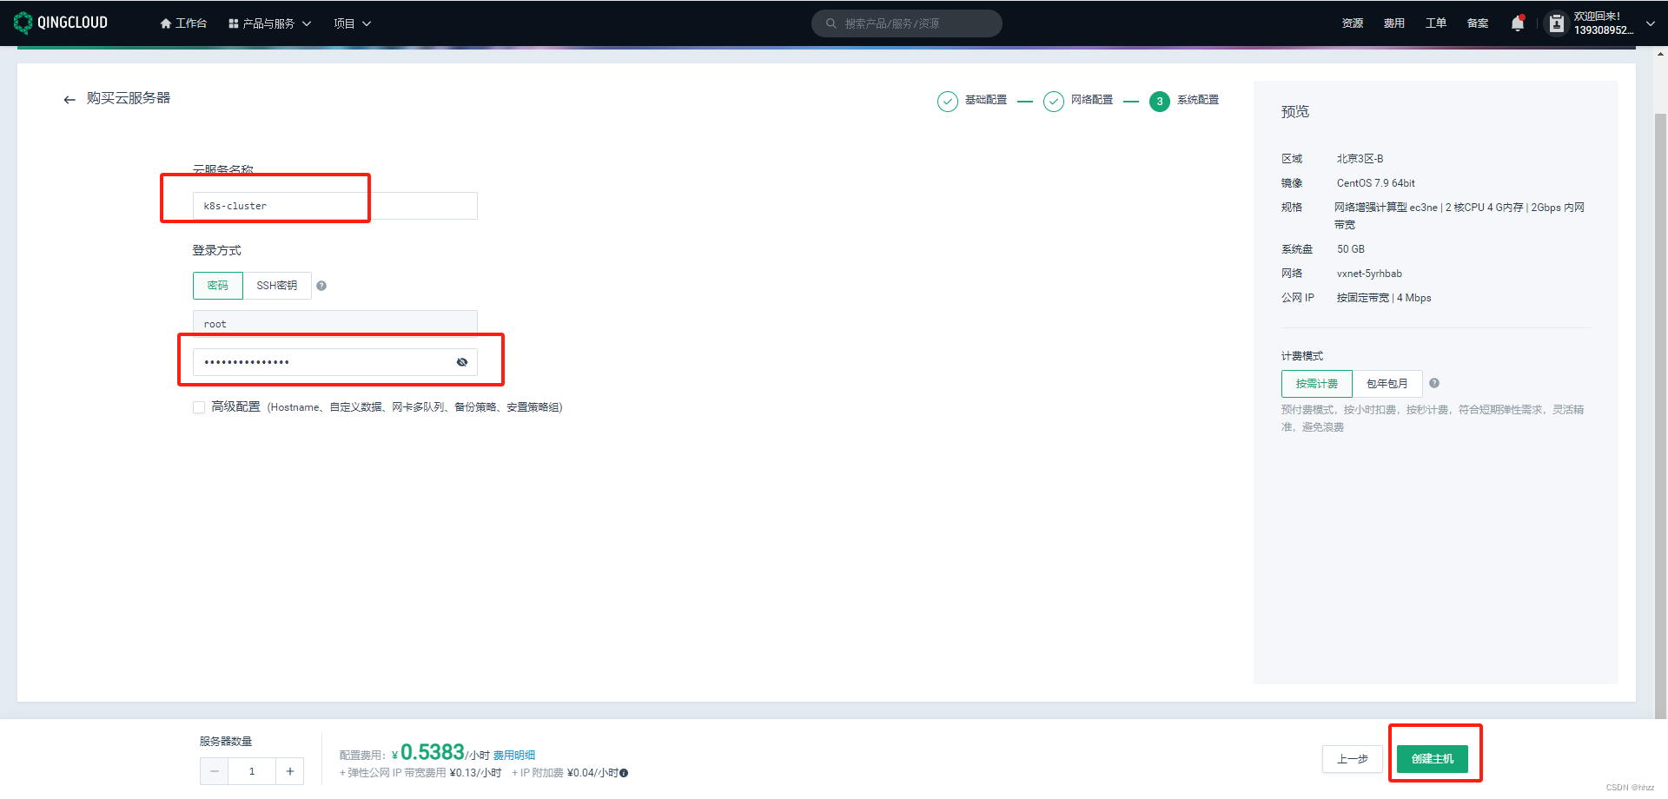
Task: Open the notification bell
Action: coord(1518,23)
